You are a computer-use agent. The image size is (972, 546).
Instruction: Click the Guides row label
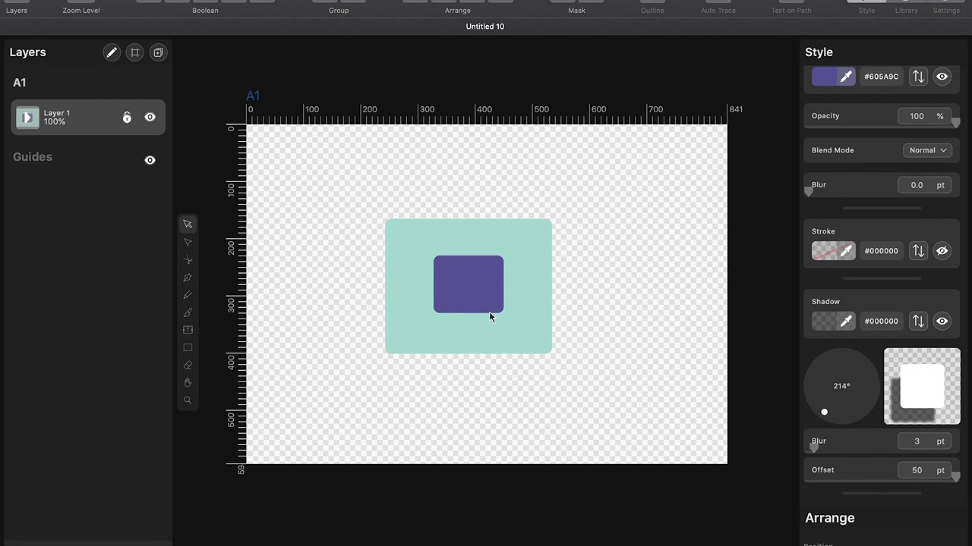[x=33, y=157]
